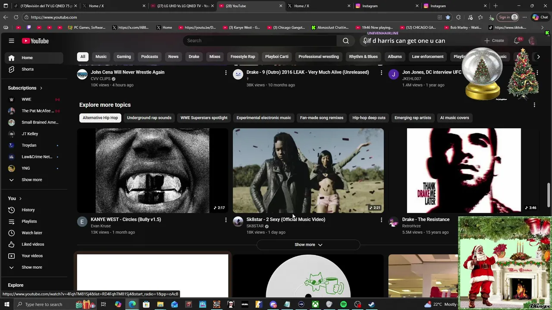Open the Sk8star 2 Sexy video thumbnail
Image resolution: width=552 pixels, height=310 pixels.
click(308, 170)
